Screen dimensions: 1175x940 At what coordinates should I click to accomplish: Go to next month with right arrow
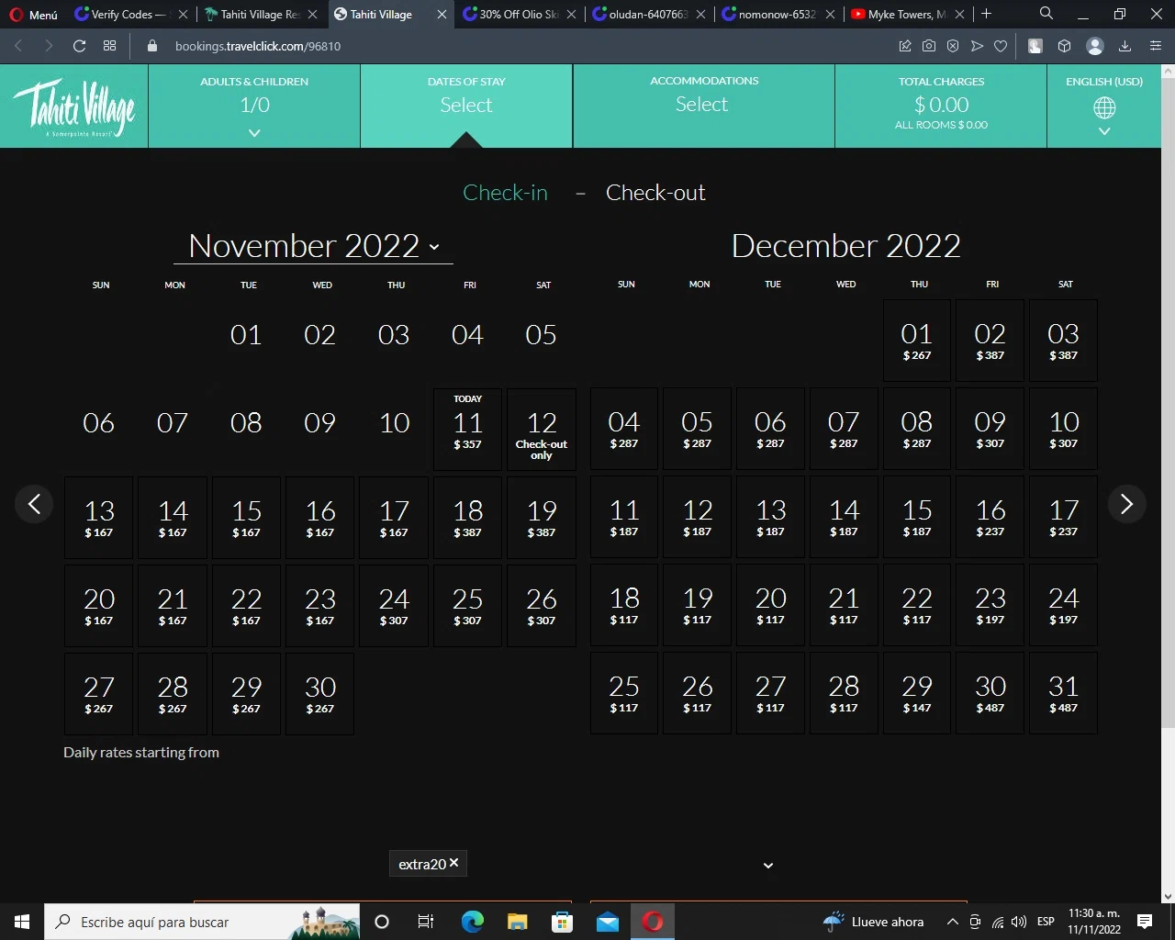click(1127, 504)
